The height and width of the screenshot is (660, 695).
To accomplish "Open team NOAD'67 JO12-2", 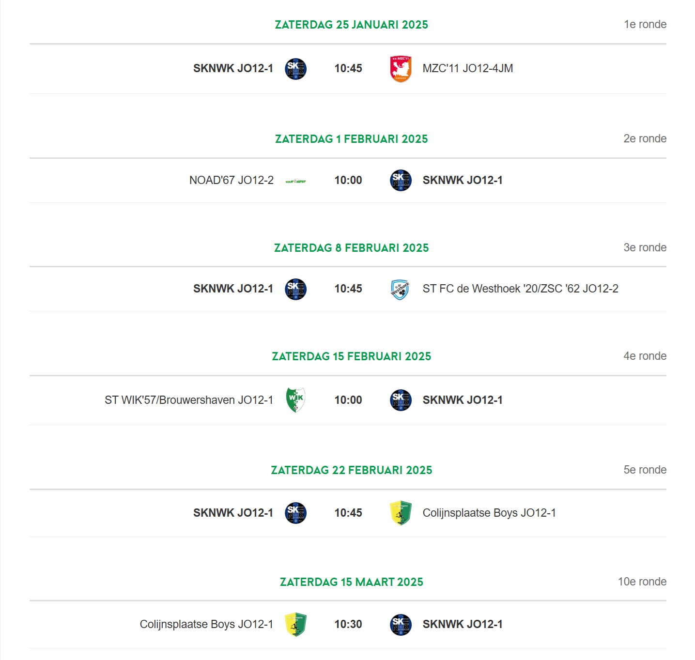I will [231, 180].
